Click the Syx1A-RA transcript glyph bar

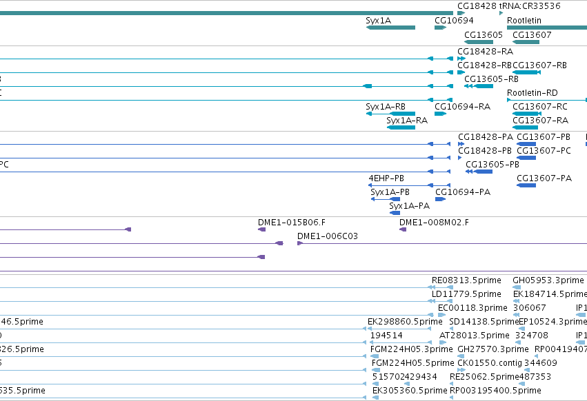coord(401,127)
